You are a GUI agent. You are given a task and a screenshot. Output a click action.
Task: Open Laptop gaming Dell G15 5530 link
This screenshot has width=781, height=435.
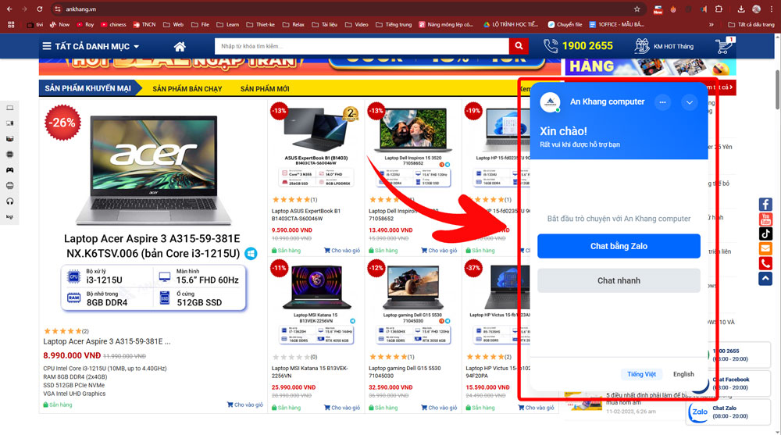point(405,372)
